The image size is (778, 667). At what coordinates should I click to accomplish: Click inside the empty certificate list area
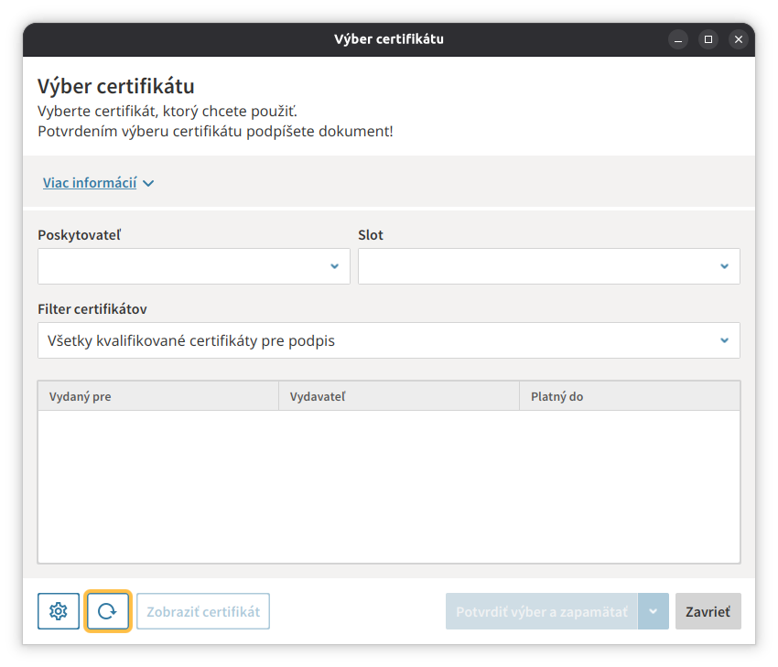(x=388, y=485)
